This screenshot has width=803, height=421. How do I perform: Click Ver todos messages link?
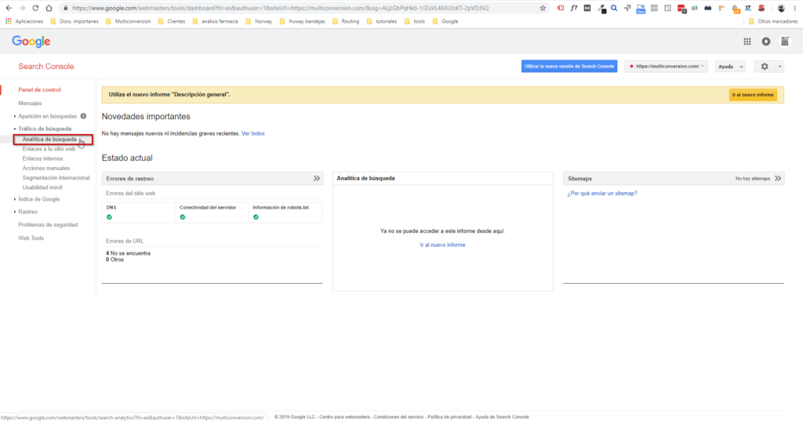pyautogui.click(x=253, y=134)
